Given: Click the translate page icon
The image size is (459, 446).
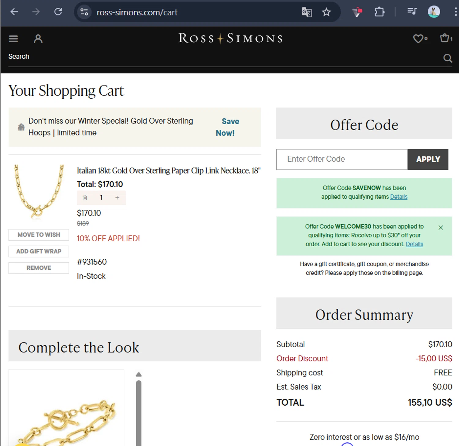Looking at the screenshot, I should point(307,12).
